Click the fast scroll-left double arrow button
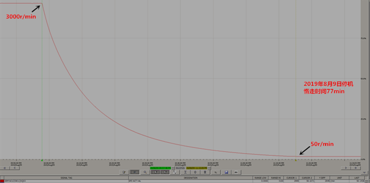The image size is (370, 183). point(5,168)
